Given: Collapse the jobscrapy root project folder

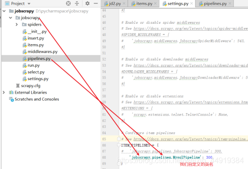Looking at the screenshot, I should click(x=4, y=11).
